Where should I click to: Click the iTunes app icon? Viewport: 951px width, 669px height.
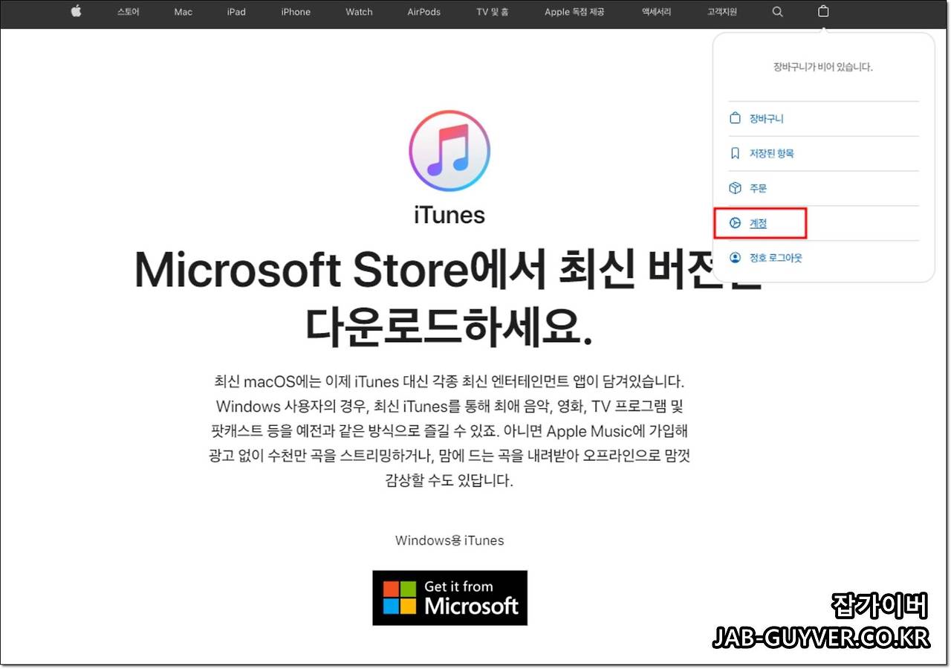[449, 150]
